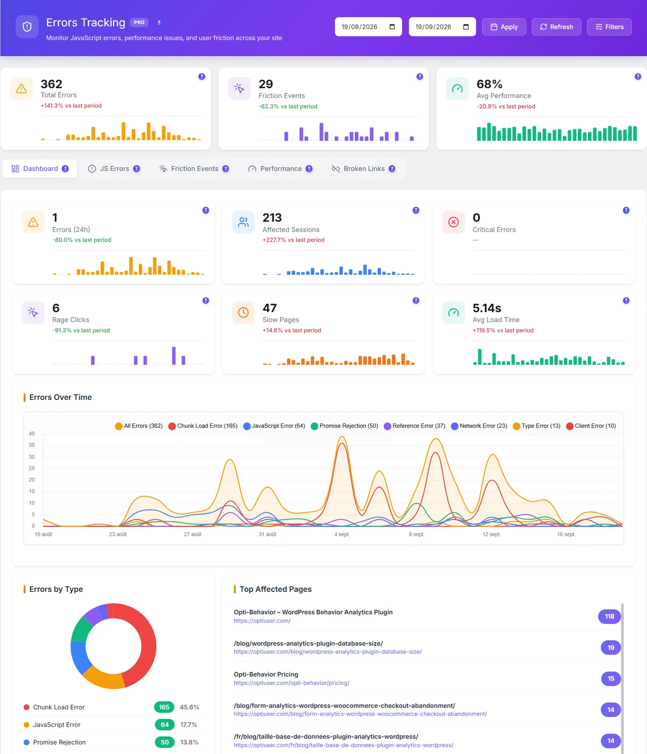Toggle Chunk Load Error (165) legend series
This screenshot has height=754, width=647.
[x=203, y=426]
